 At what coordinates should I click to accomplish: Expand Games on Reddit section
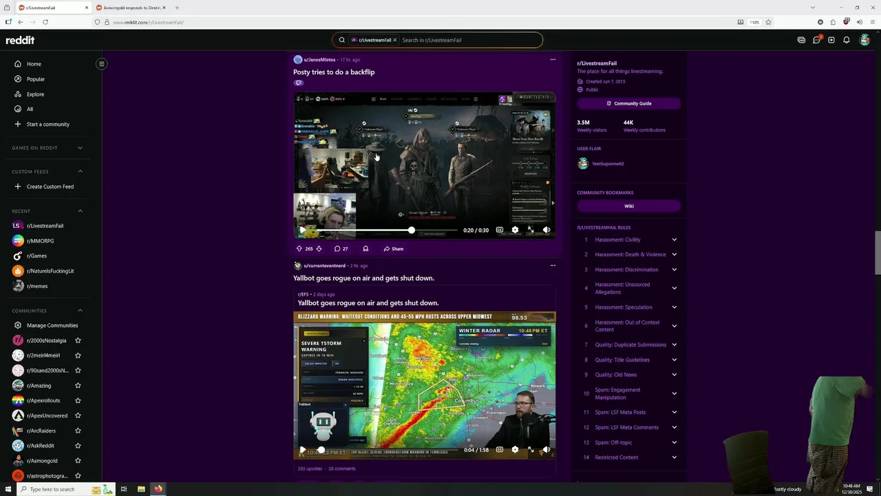(47, 147)
